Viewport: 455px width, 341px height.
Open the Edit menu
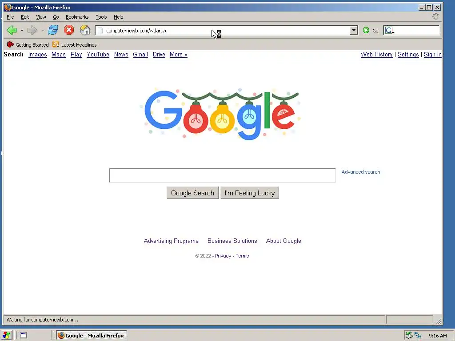click(25, 17)
